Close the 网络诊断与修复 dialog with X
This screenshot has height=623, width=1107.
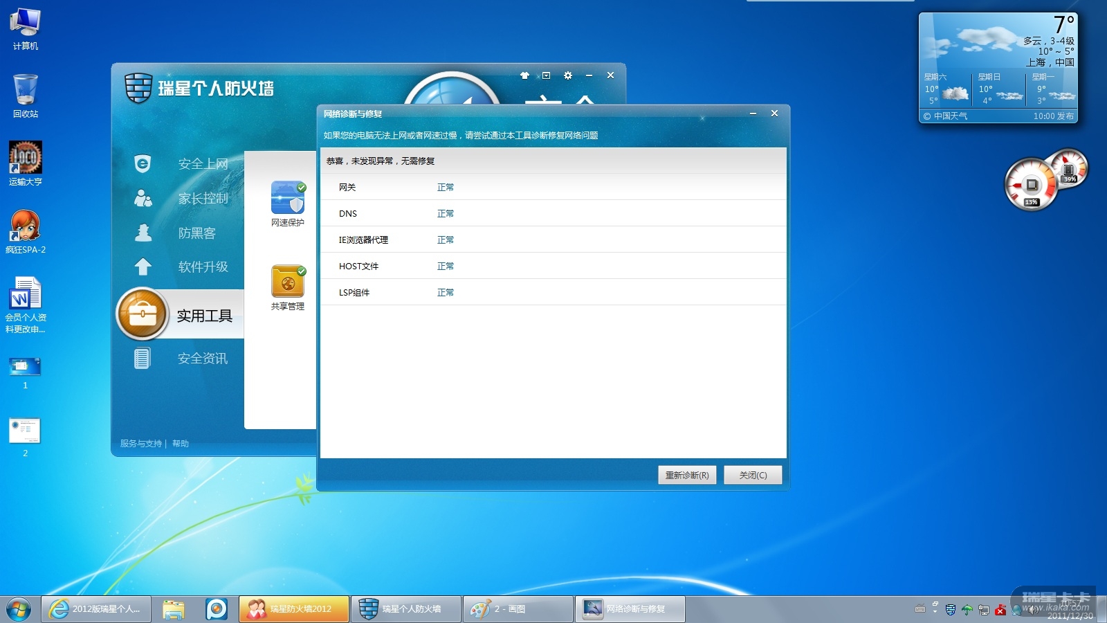(774, 114)
